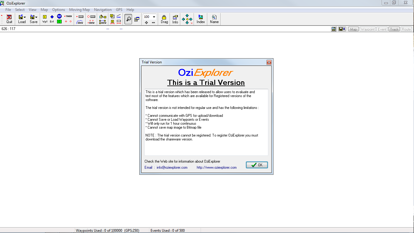Open the Index map tool
Image resolution: width=414 pixels, height=233 pixels.
201,19
